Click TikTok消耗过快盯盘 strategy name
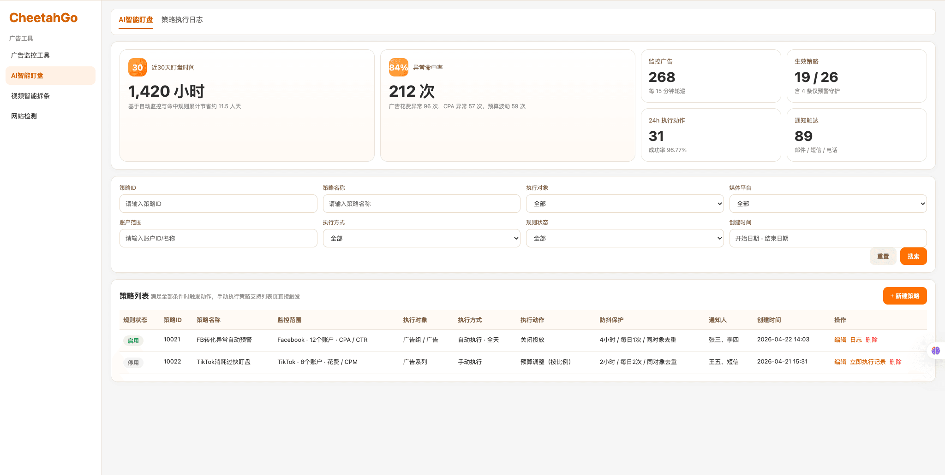This screenshot has width=945, height=475. point(223,362)
